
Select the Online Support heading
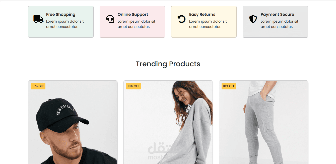tap(133, 15)
